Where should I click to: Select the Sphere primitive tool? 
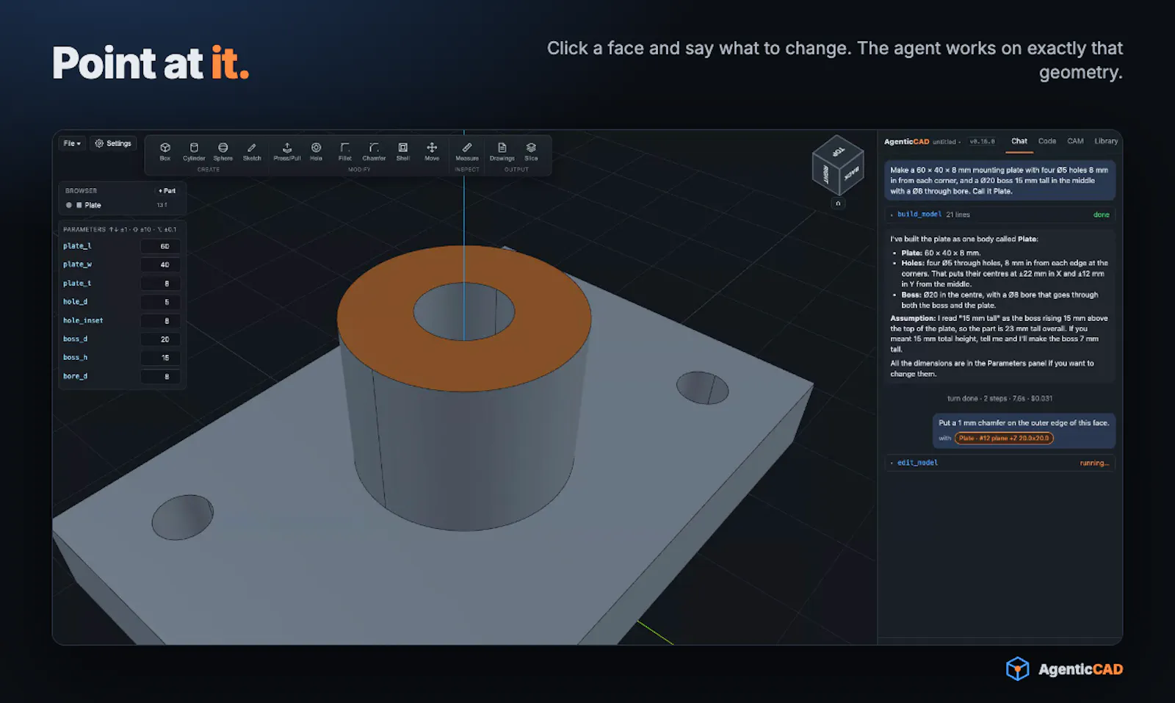(x=223, y=151)
